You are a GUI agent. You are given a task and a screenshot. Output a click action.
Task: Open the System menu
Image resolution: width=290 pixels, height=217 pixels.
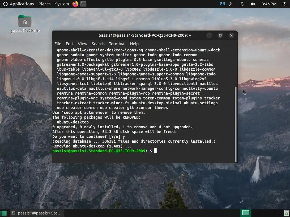(x=62, y=4)
